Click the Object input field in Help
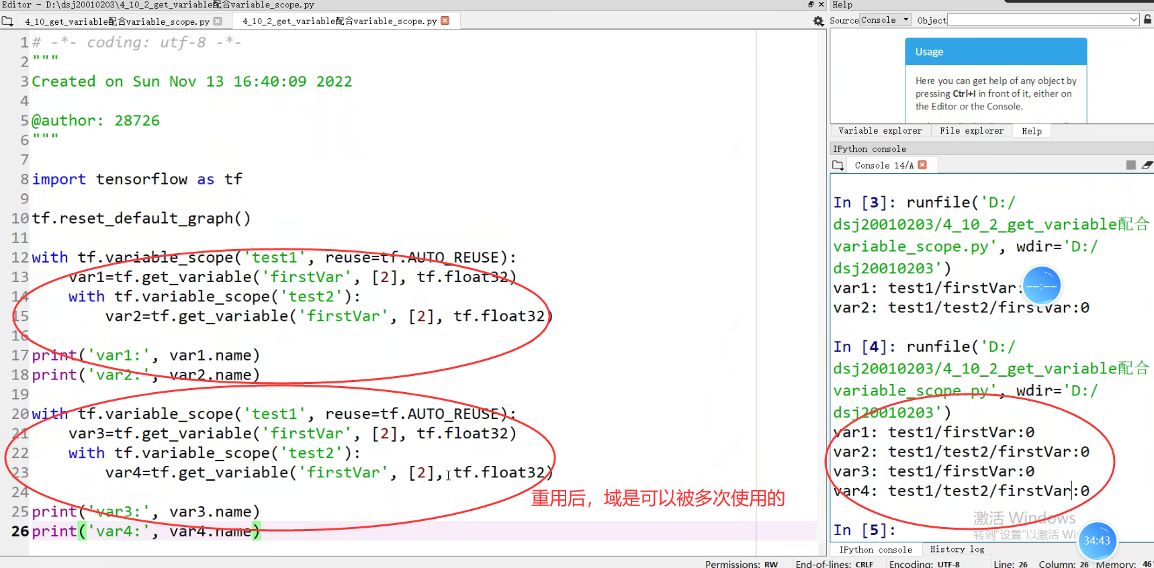1154x568 pixels. pos(1038,20)
